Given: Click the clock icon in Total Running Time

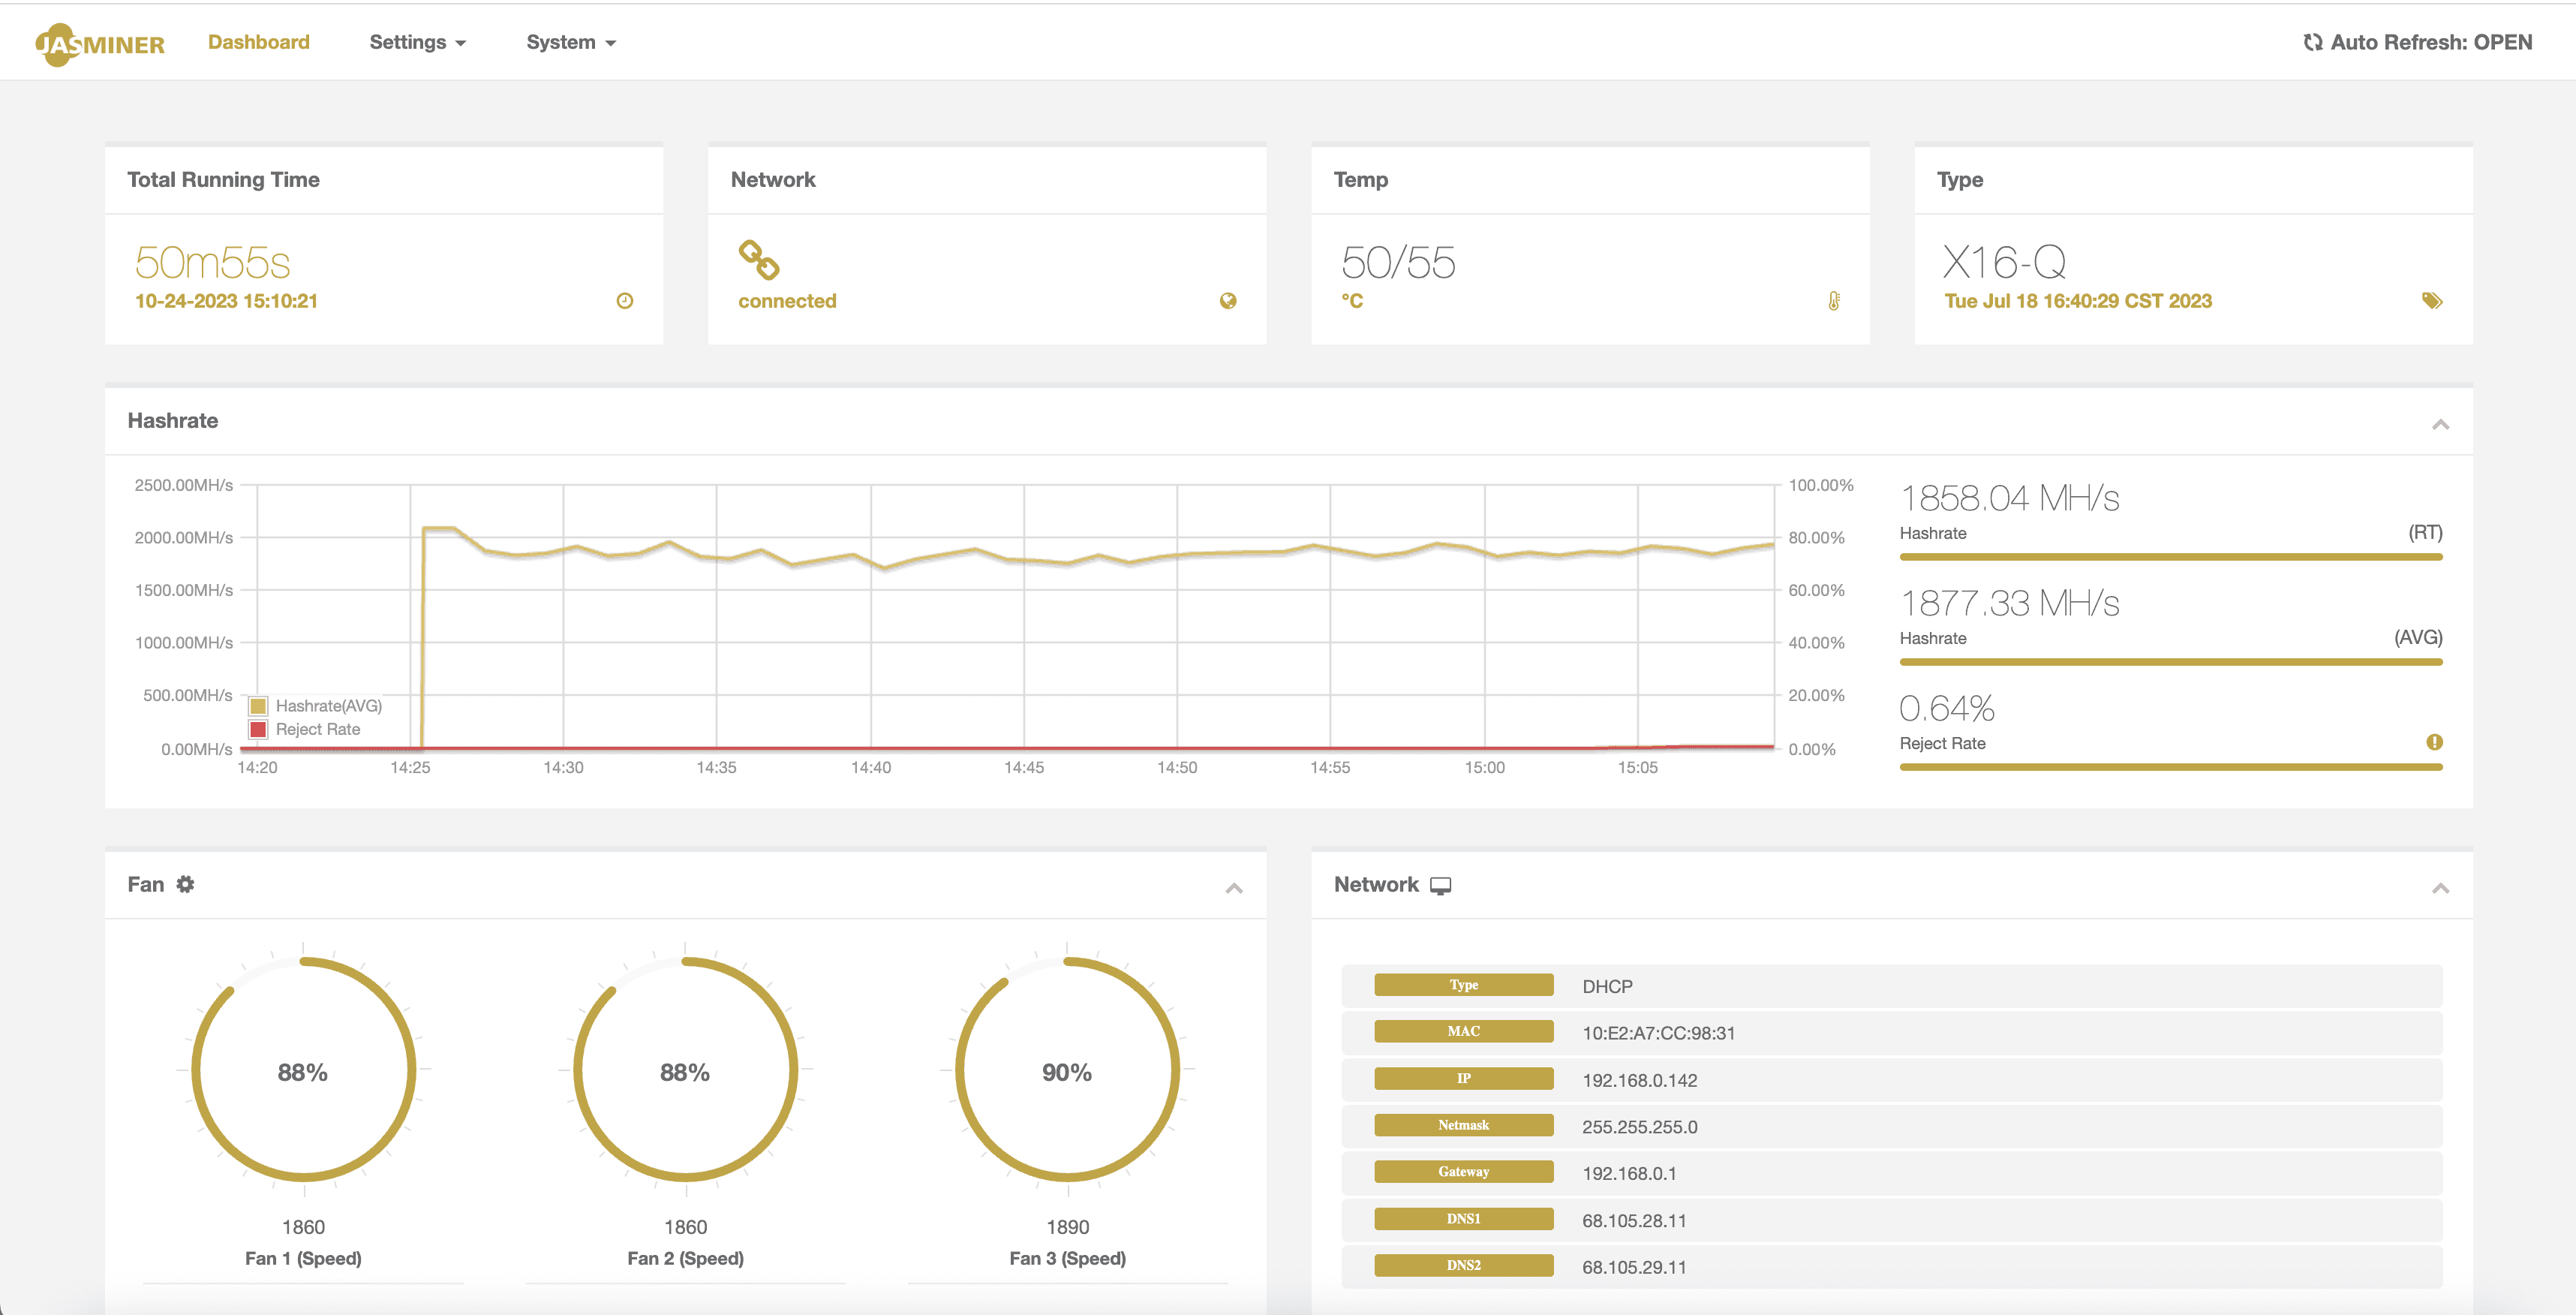Looking at the screenshot, I should 625,301.
